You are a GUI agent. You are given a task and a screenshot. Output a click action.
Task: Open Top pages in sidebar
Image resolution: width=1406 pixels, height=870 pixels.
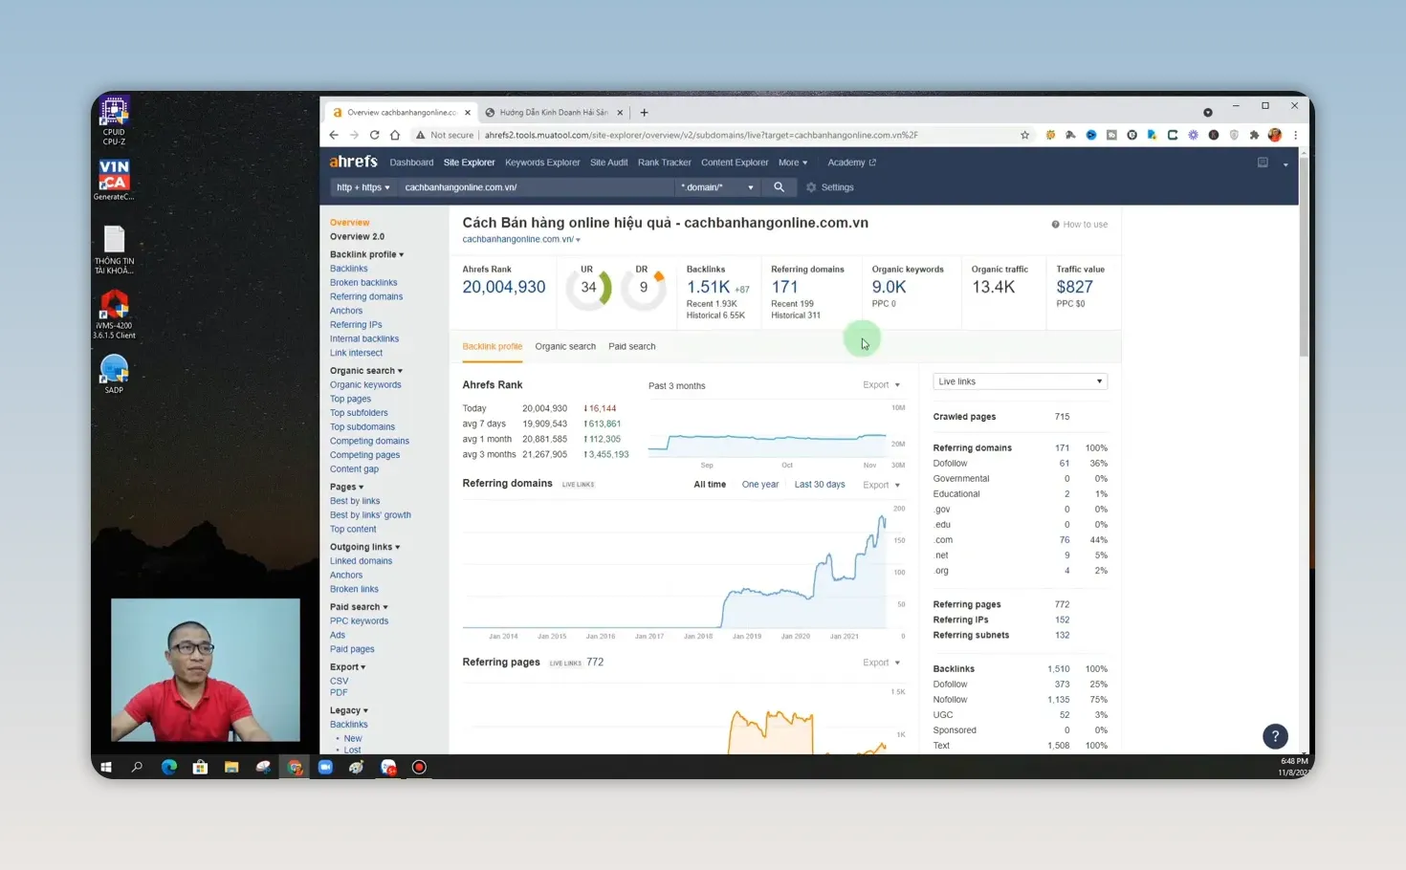pos(350,400)
